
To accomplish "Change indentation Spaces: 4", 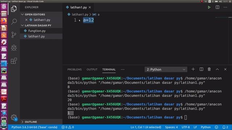I will 171,127.
